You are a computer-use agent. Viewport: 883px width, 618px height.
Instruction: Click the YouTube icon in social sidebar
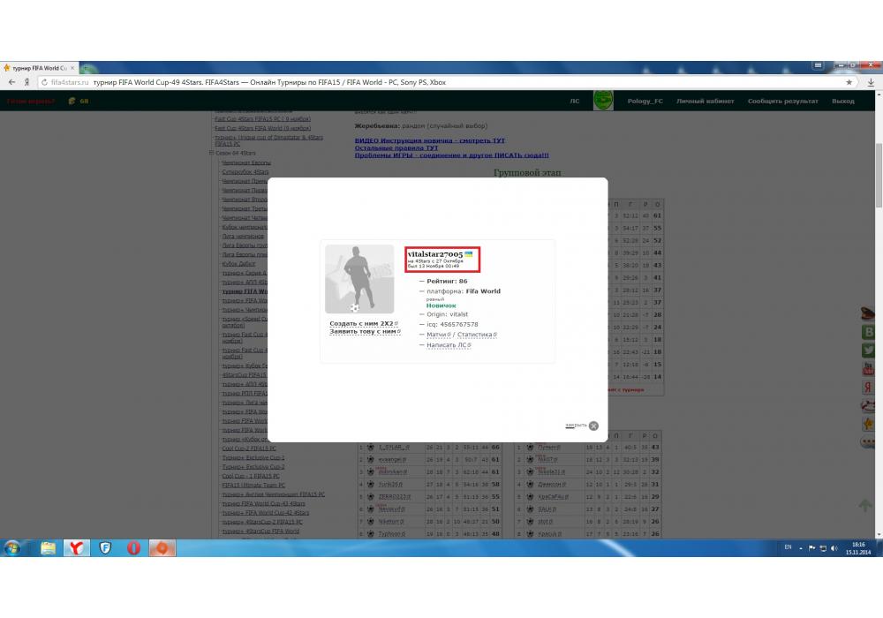tap(868, 368)
